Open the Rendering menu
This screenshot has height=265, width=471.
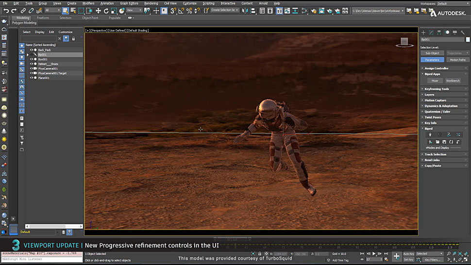pyautogui.click(x=151, y=3)
